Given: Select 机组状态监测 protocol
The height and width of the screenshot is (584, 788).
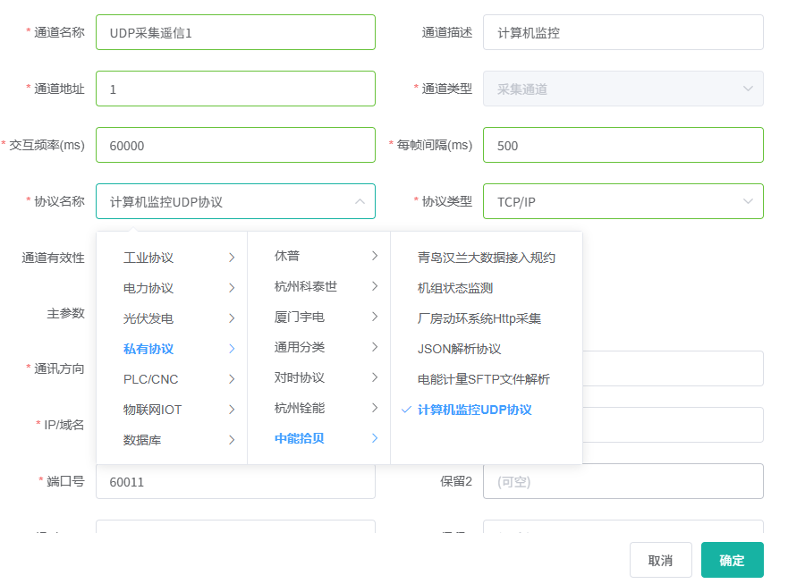Looking at the screenshot, I should point(455,288).
